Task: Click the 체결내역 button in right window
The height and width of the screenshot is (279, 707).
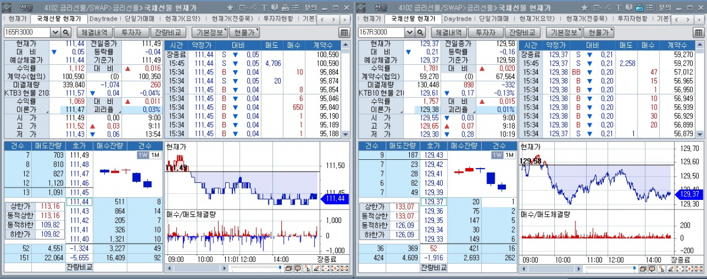Action: pos(449,32)
